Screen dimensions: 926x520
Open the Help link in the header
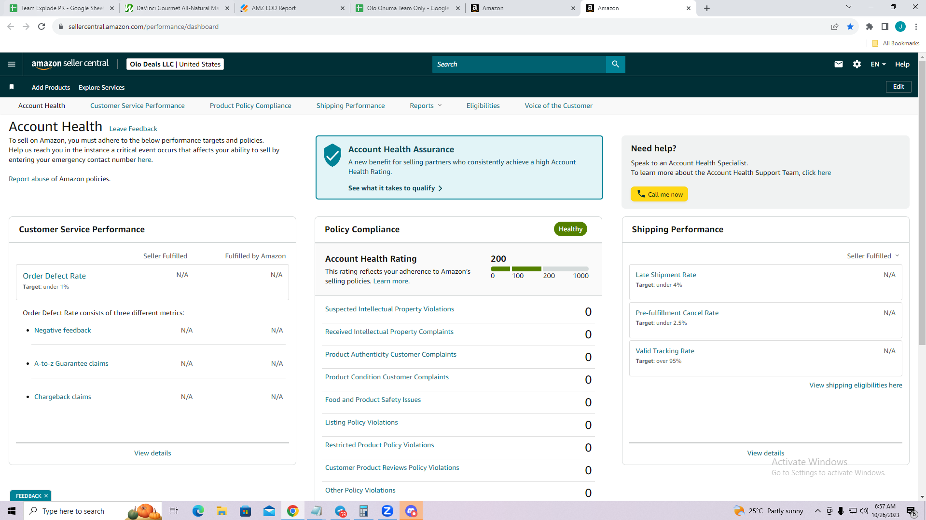point(902,64)
